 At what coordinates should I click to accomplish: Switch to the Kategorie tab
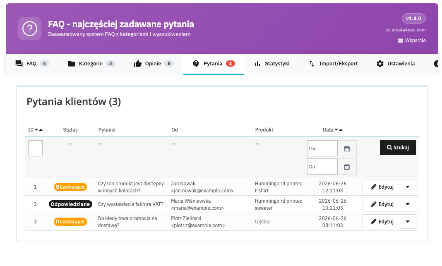[x=91, y=64]
